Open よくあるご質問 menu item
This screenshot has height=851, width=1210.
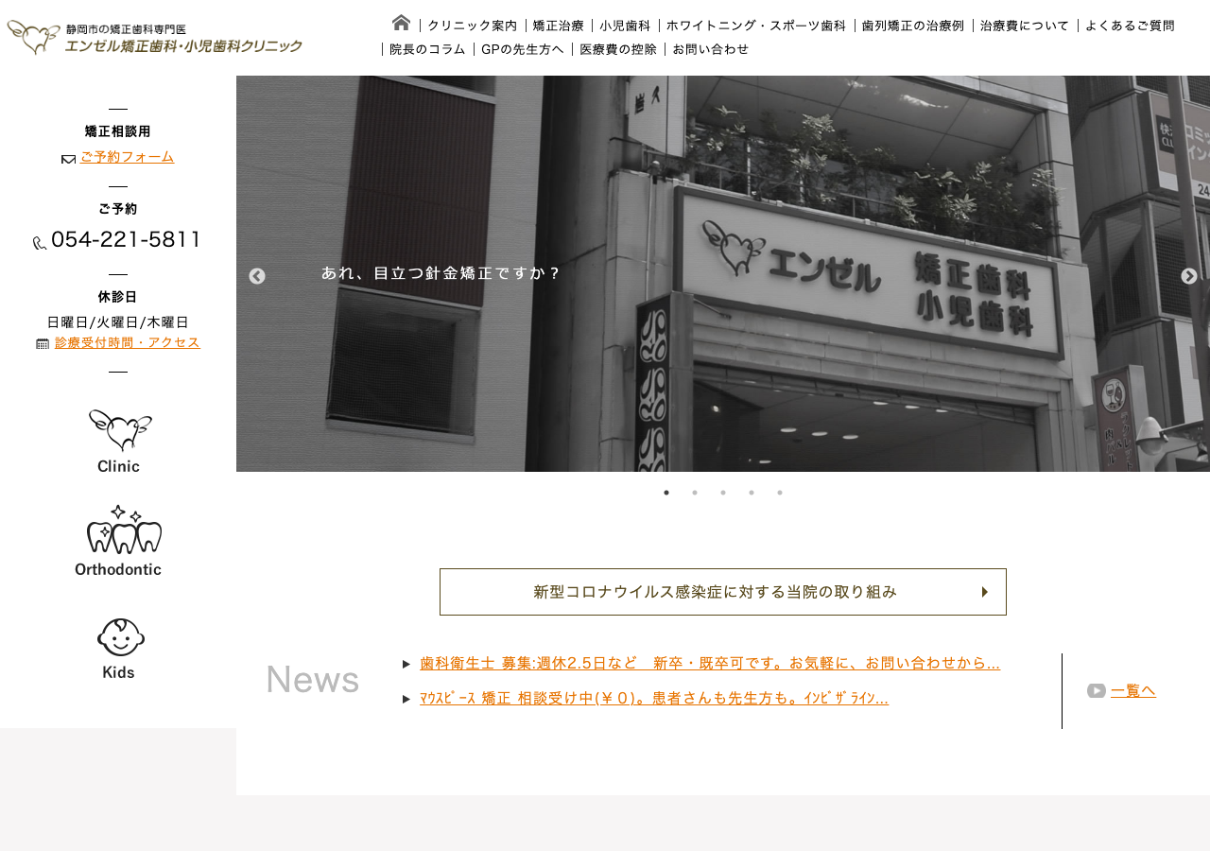coord(1130,26)
